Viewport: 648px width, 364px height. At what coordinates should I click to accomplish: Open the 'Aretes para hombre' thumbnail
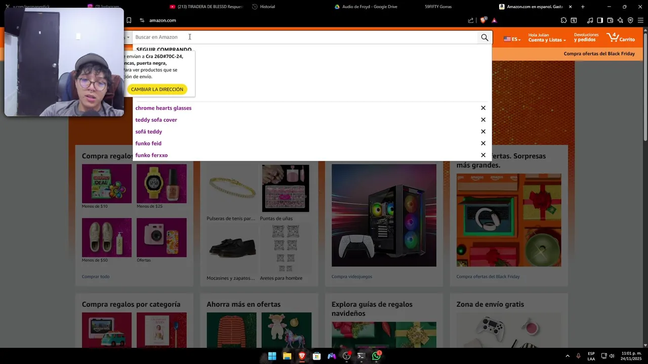click(286, 248)
